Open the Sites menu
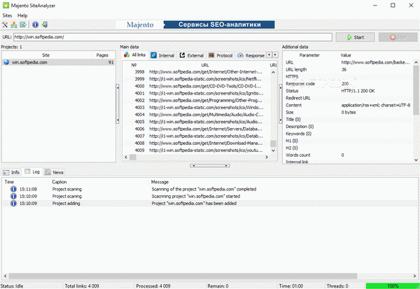420x289 pixels. (x=7, y=15)
